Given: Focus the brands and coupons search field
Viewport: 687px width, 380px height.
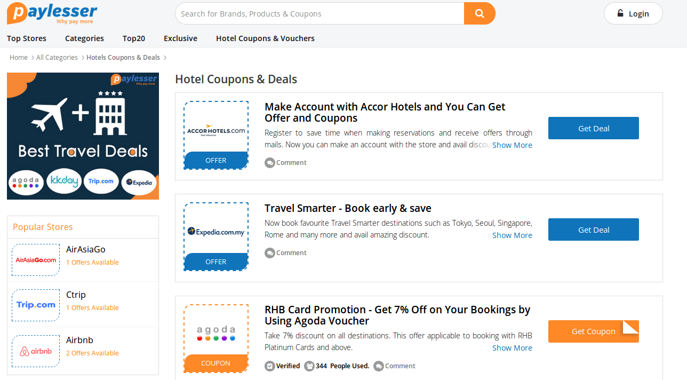Looking at the screenshot, I should (319, 13).
